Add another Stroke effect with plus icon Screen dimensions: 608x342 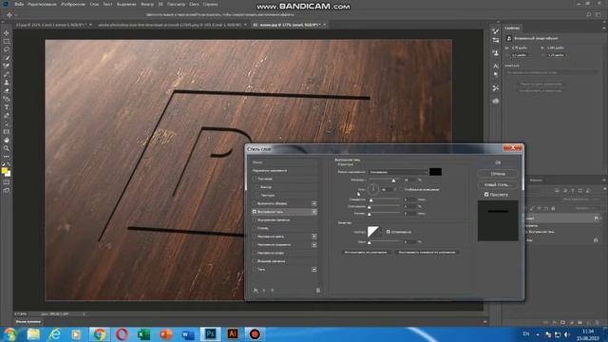tap(313, 203)
